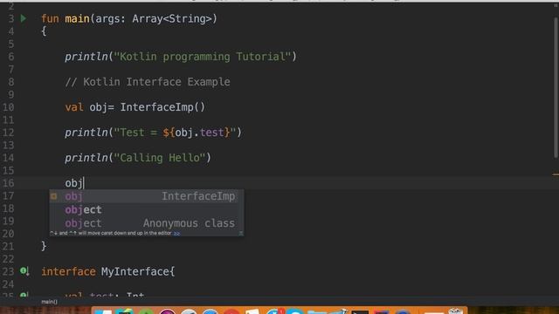Click the InterfaceImp() constructor call
Screen dimensions: 559x314
pyautogui.click(x=162, y=107)
